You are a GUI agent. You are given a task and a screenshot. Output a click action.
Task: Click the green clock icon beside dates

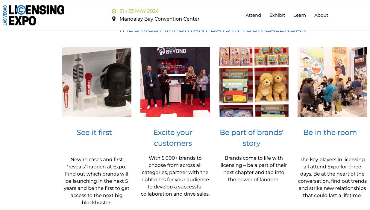click(x=114, y=11)
